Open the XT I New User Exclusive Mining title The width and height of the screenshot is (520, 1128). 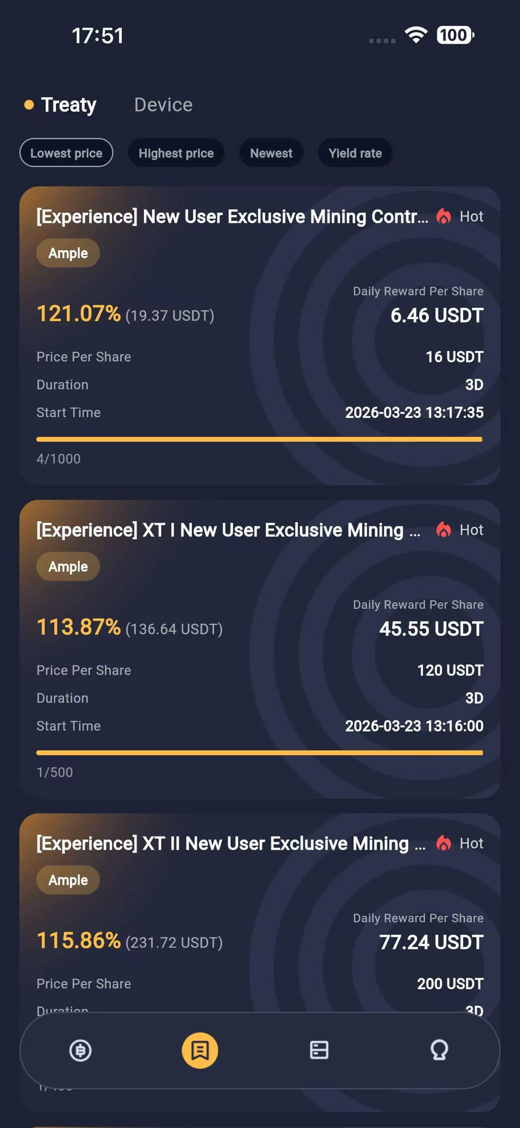point(228,530)
